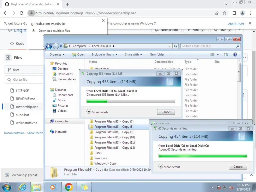The width and height of the screenshot is (256, 192).
Task: Click the site lock icon in address bar
Action: pos(31,13)
